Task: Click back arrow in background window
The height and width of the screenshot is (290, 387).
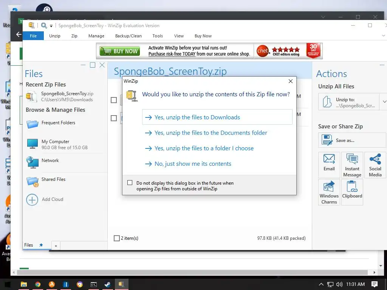Action: coord(19,34)
